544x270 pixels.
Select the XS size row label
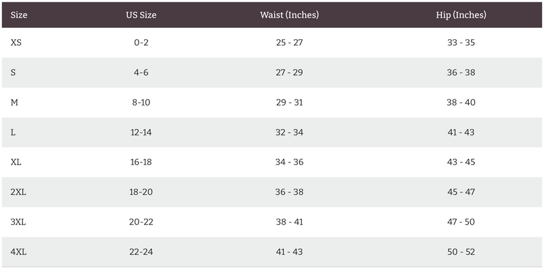click(16, 43)
